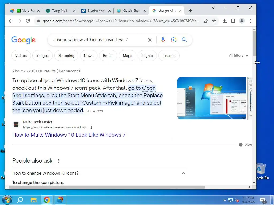Share this page via the address bar icon
This screenshot has width=274, height=205.
[x=205, y=21]
